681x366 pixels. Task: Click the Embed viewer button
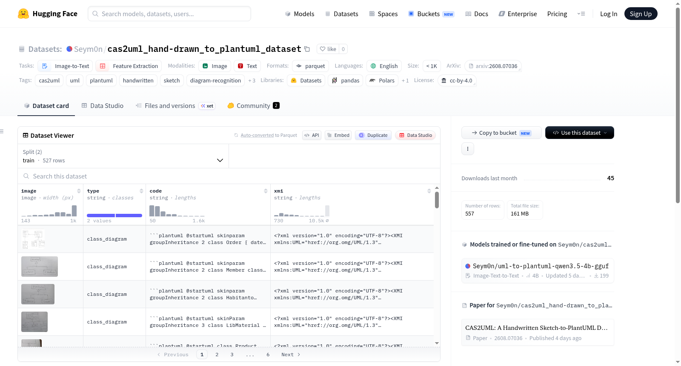[x=338, y=135]
